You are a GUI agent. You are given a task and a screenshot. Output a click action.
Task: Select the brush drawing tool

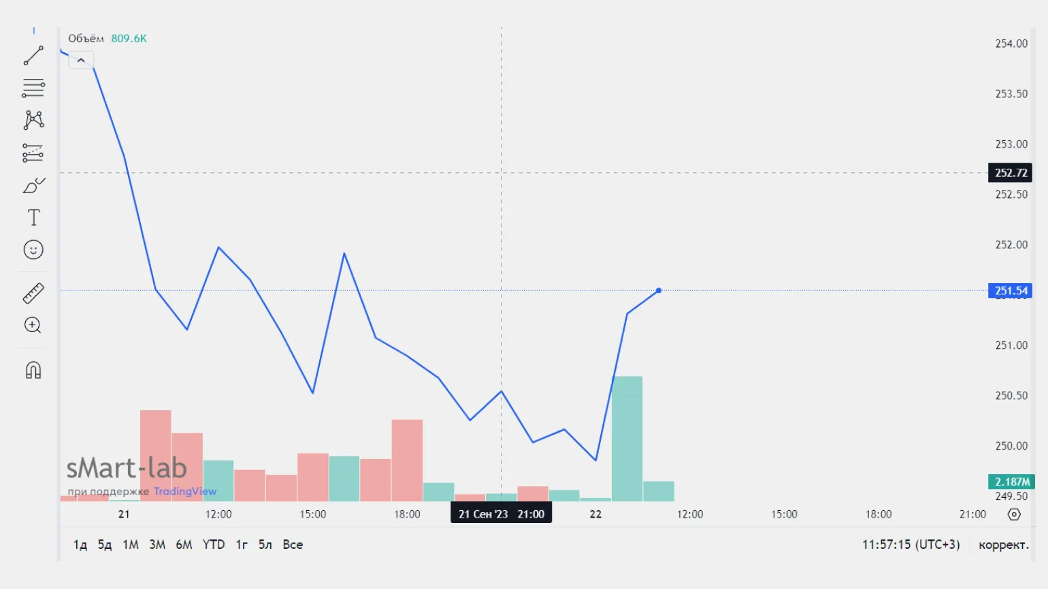[33, 185]
